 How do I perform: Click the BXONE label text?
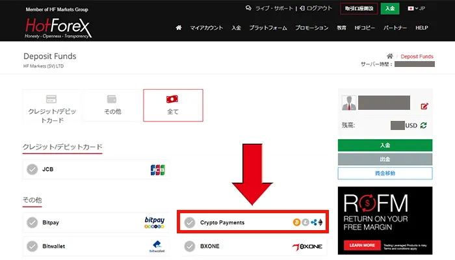210,246
